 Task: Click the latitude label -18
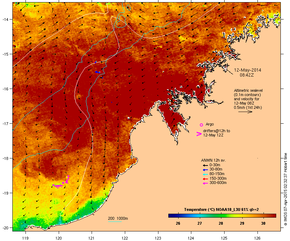point(5,158)
